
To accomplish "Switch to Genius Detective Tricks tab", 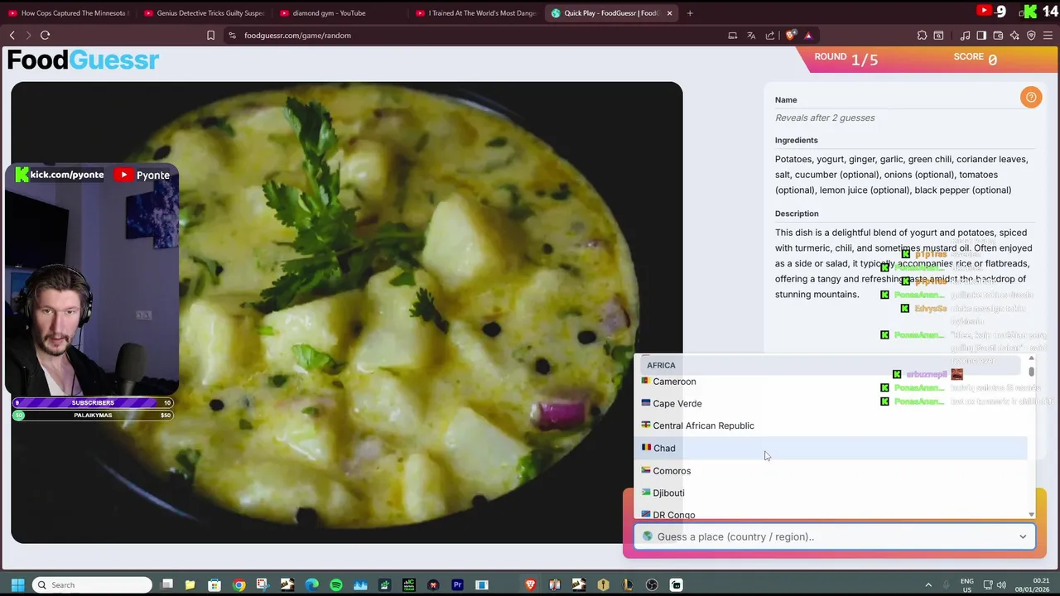I will 204,13.
